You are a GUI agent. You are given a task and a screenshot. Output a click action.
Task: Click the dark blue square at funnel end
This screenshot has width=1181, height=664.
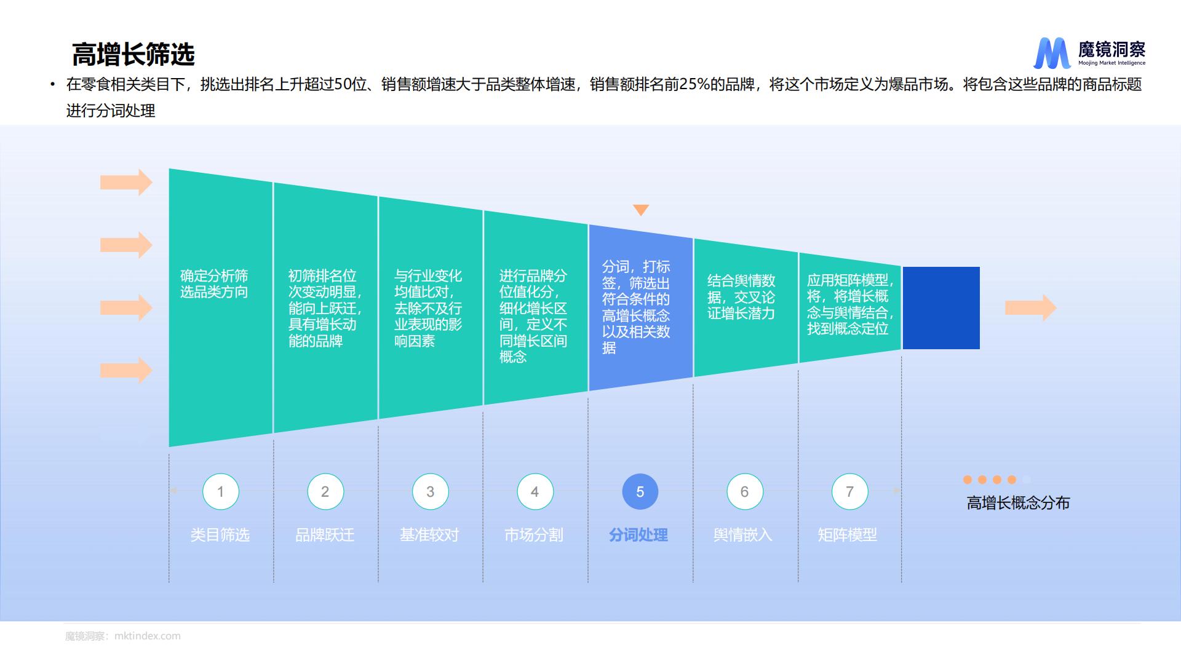(941, 307)
